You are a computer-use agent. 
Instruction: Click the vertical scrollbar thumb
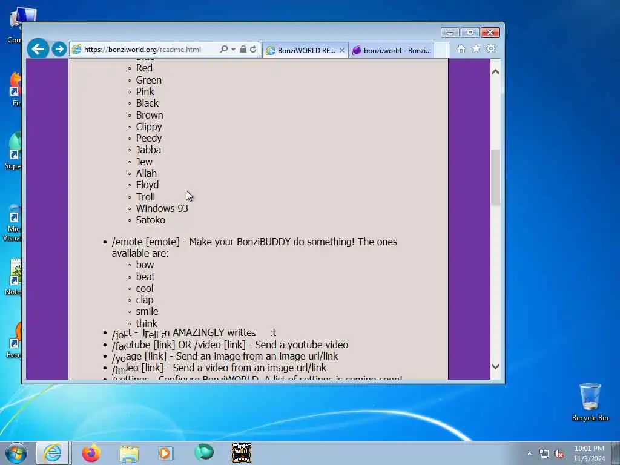coord(495,178)
